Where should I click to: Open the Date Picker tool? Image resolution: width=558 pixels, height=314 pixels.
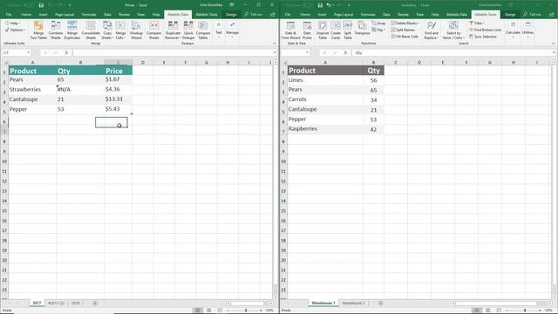(307, 30)
